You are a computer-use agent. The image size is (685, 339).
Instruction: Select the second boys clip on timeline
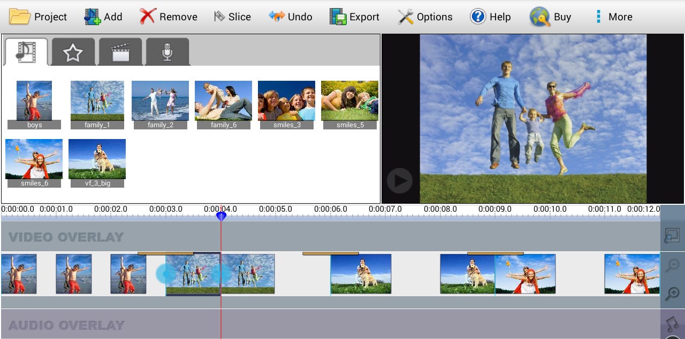pyautogui.click(x=74, y=274)
